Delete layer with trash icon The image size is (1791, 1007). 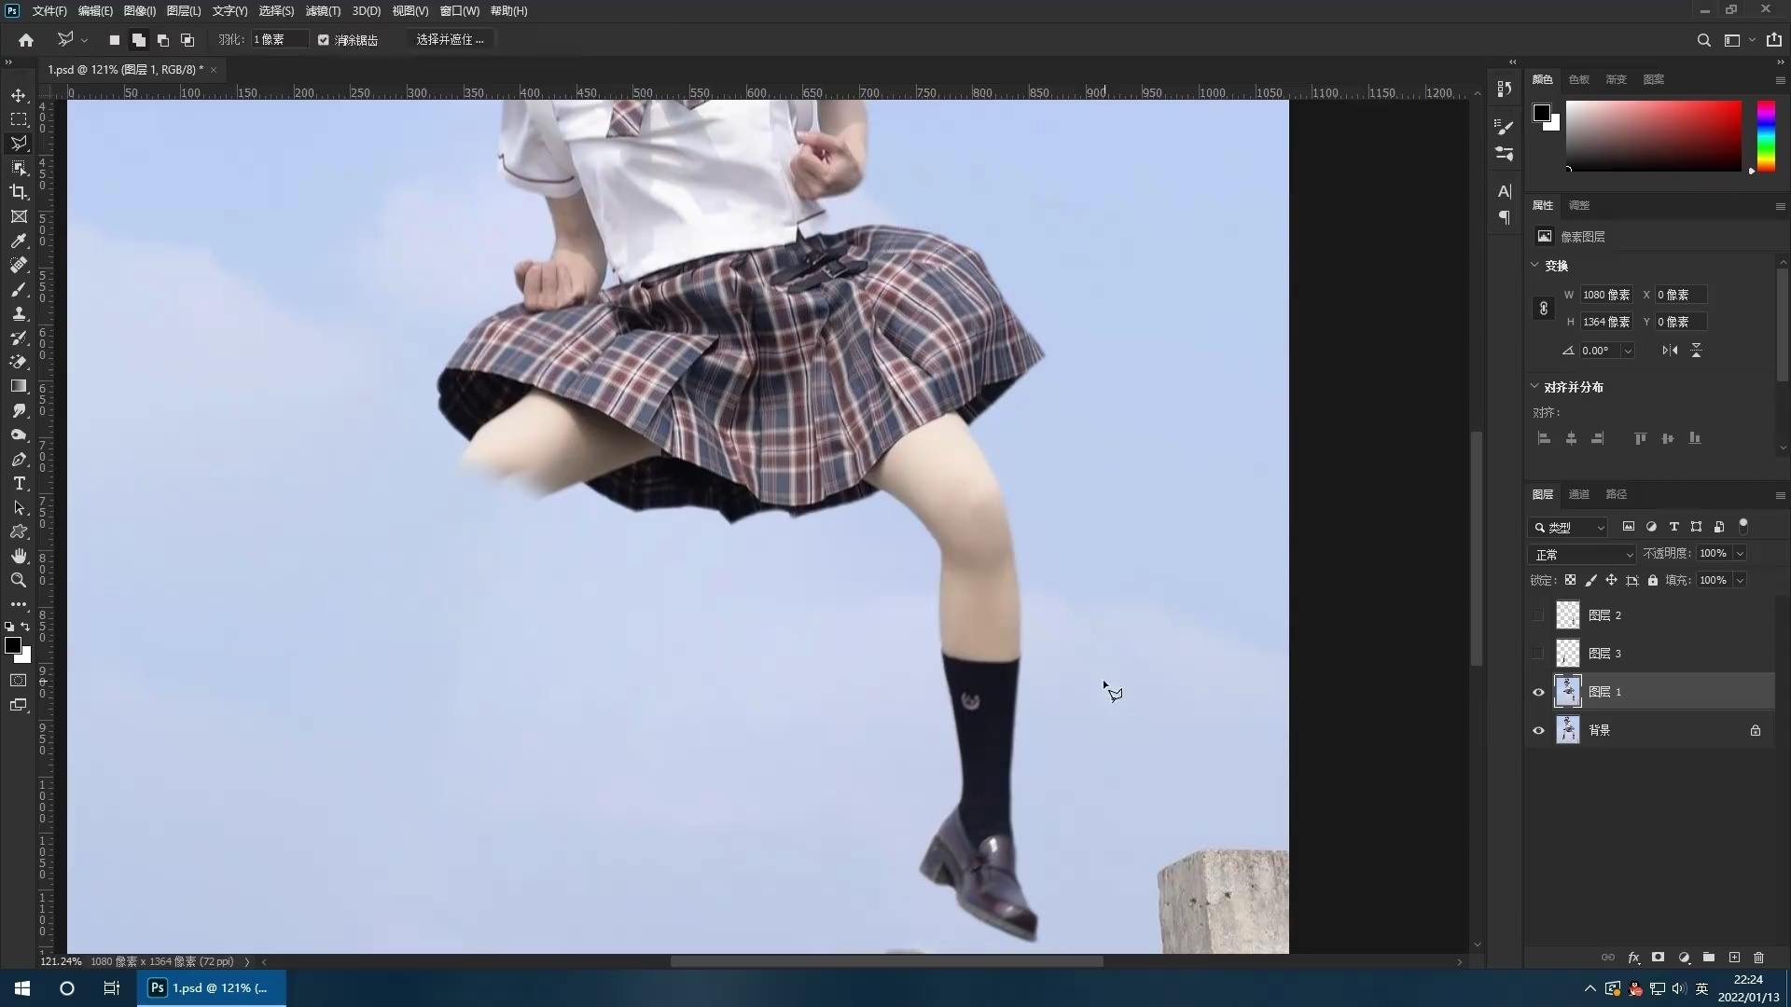1758,958
